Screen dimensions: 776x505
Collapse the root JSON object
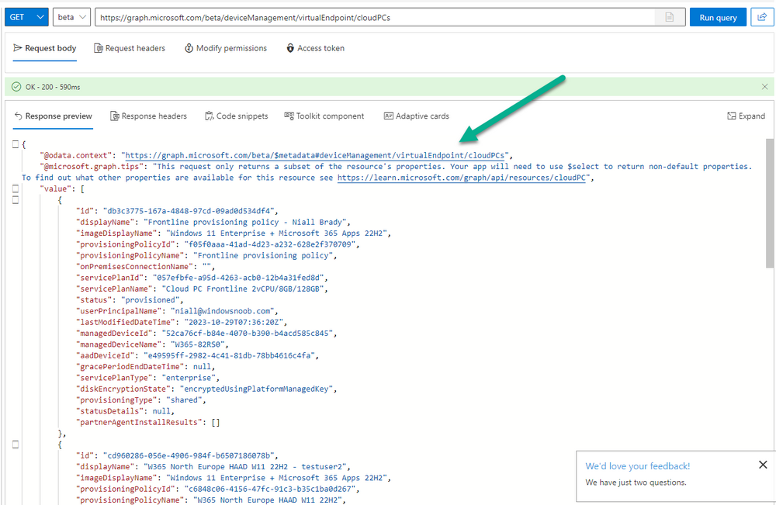[16, 144]
